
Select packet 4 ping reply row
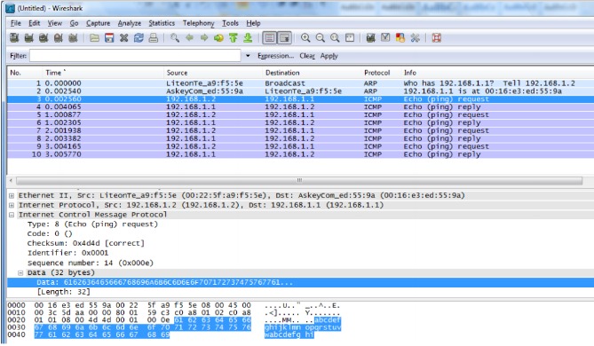pyautogui.click(x=301, y=107)
